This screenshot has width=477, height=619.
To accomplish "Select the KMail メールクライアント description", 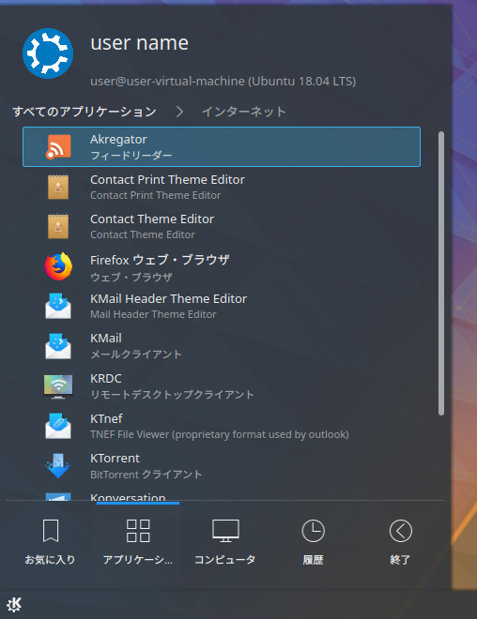I will click(136, 355).
